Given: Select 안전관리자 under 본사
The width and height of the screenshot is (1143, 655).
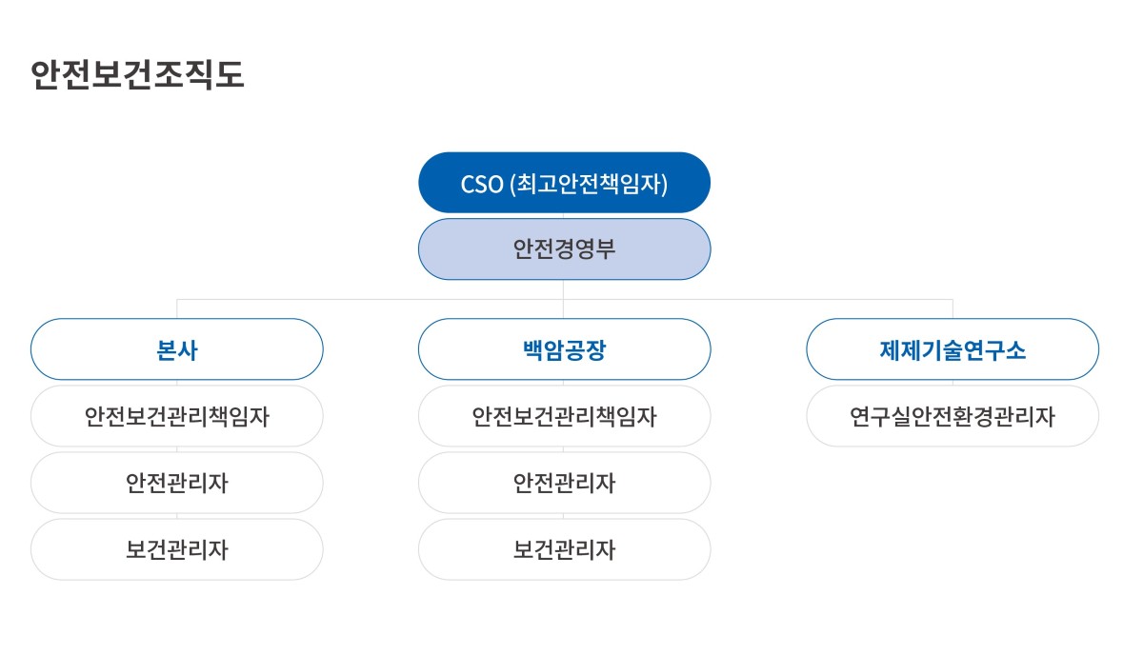Looking at the screenshot, I should tap(177, 483).
